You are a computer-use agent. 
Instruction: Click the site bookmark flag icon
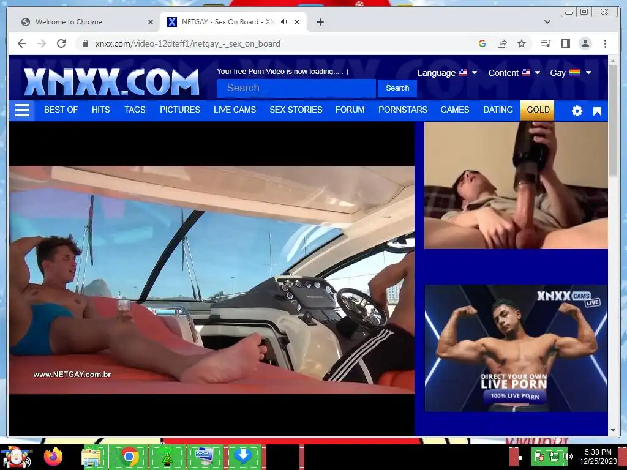[597, 111]
